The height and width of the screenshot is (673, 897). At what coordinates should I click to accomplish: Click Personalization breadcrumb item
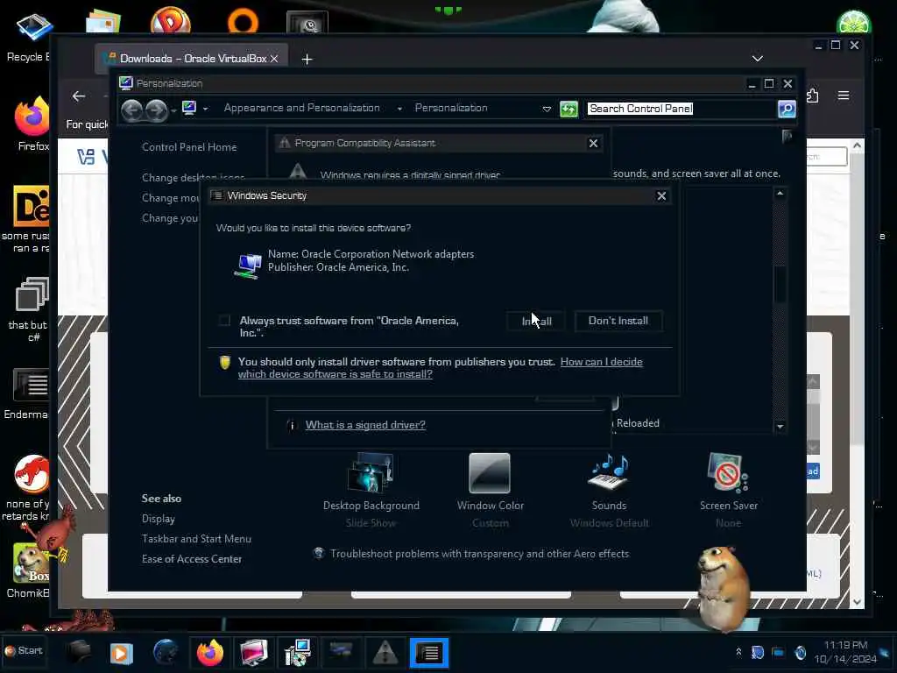coord(451,108)
